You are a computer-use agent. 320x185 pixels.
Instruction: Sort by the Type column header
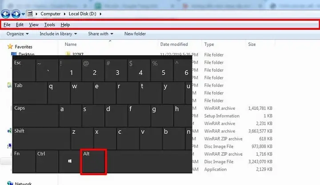tap(209, 44)
